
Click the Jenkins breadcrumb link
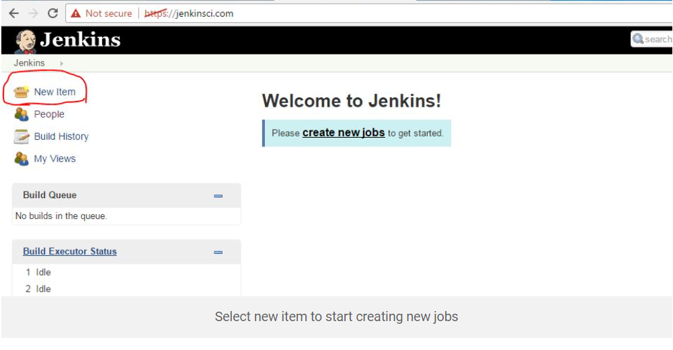(x=29, y=63)
